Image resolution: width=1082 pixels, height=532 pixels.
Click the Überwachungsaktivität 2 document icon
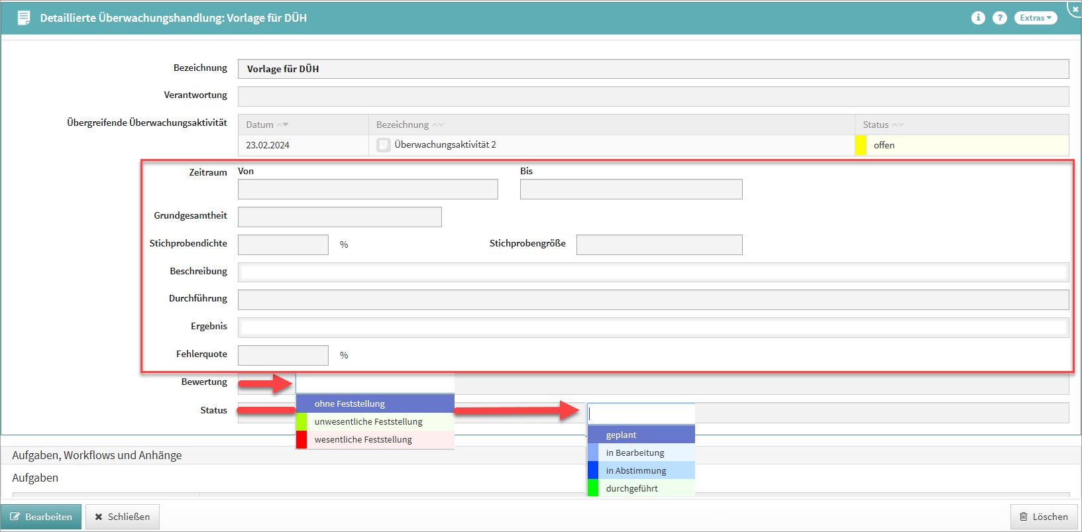point(384,145)
